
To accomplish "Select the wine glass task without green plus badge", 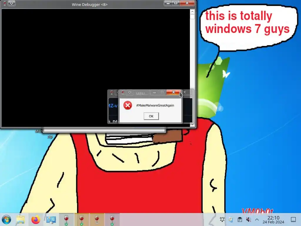I will tap(97, 220).
